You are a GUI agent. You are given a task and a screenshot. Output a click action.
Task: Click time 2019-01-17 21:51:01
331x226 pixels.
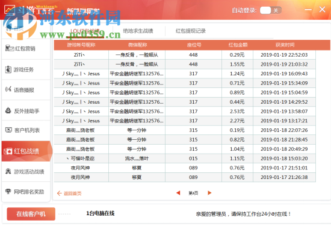pos(284,168)
